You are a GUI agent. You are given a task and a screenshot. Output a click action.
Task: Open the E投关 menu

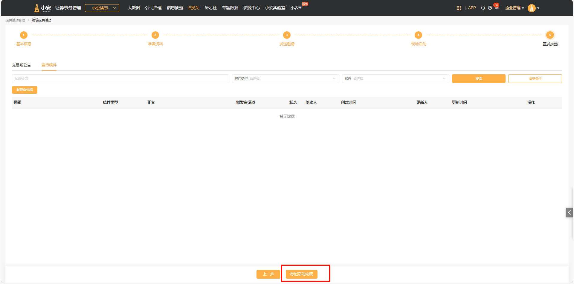194,8
